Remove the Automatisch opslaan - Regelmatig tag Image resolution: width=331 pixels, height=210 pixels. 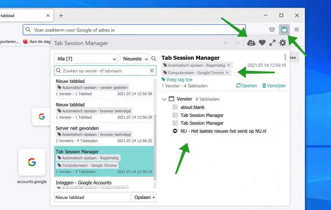pyautogui.click(x=228, y=65)
